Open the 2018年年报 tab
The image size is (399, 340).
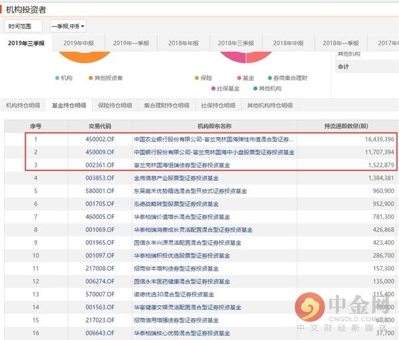(x=184, y=43)
